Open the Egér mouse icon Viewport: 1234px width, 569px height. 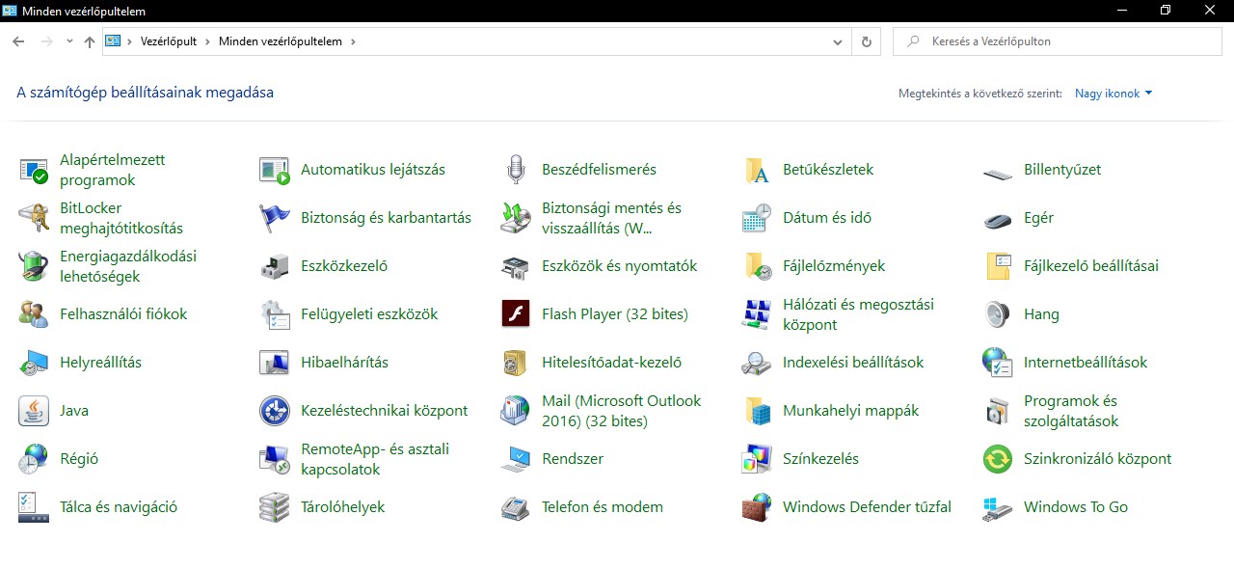[998, 219]
